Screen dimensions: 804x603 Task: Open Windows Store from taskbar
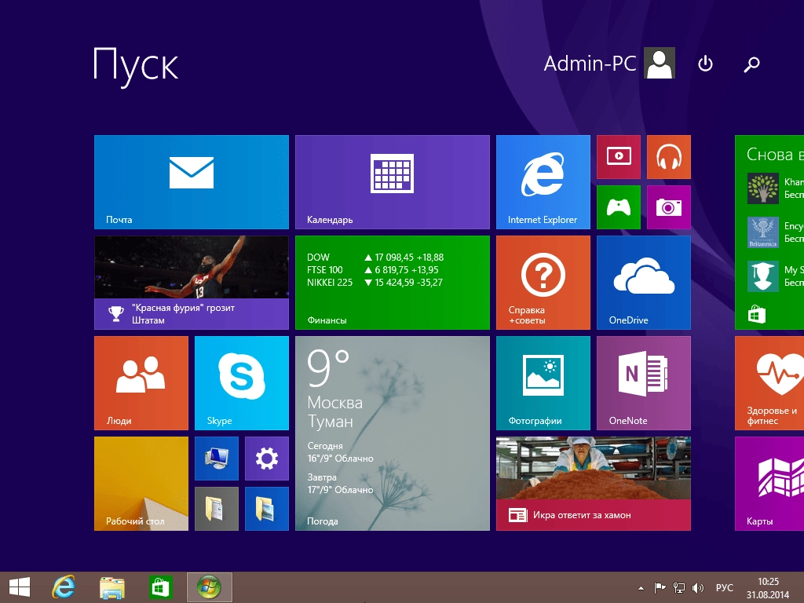point(160,587)
